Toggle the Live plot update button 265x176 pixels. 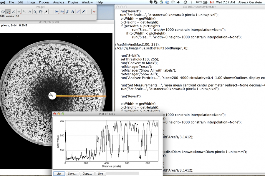[x=100, y=174]
